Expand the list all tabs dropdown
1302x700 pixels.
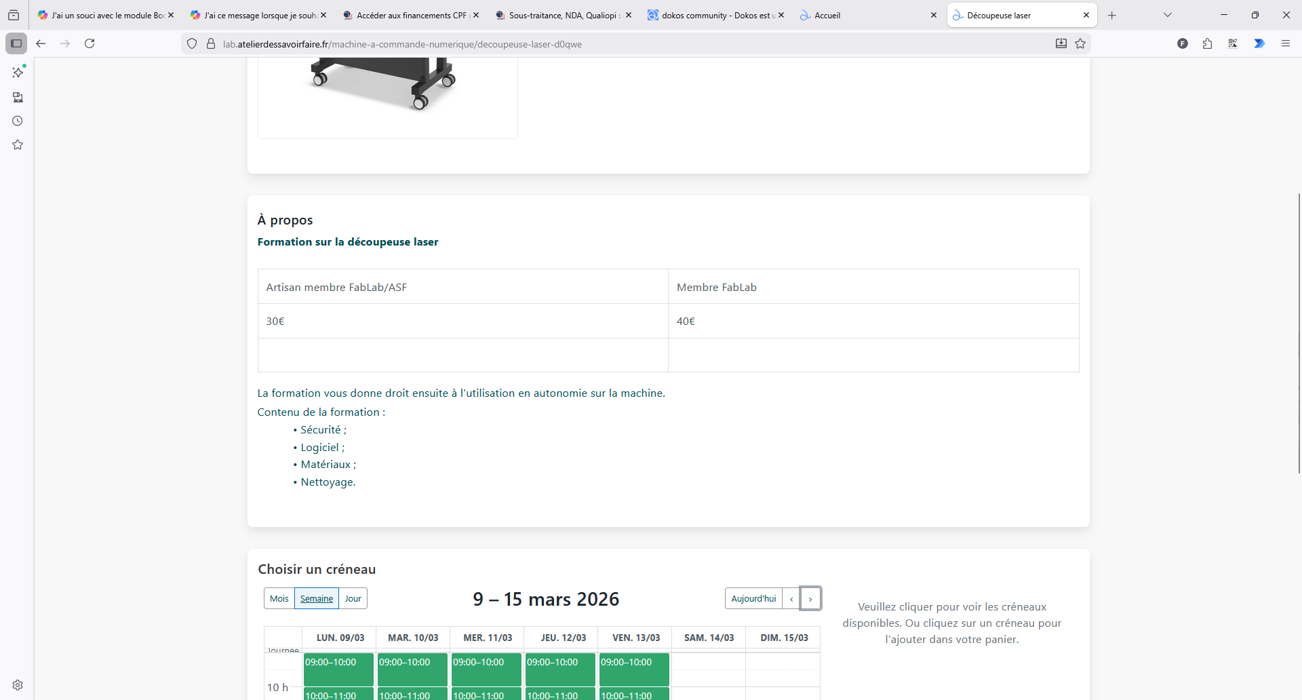click(1167, 15)
